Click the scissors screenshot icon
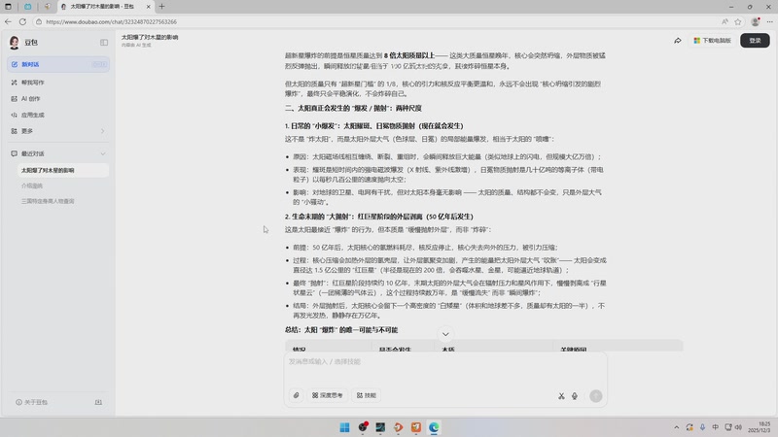 click(561, 396)
